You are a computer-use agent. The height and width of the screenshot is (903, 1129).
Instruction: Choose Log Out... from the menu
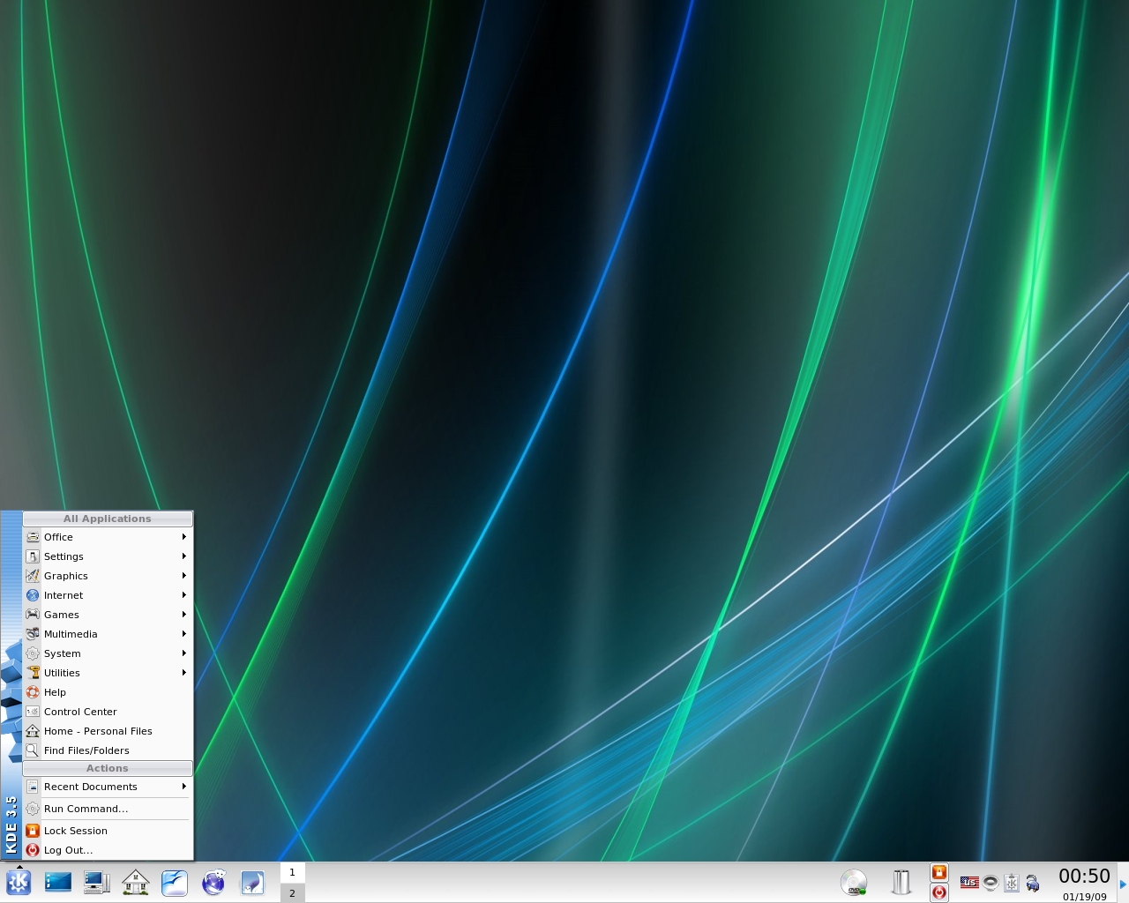coord(108,850)
